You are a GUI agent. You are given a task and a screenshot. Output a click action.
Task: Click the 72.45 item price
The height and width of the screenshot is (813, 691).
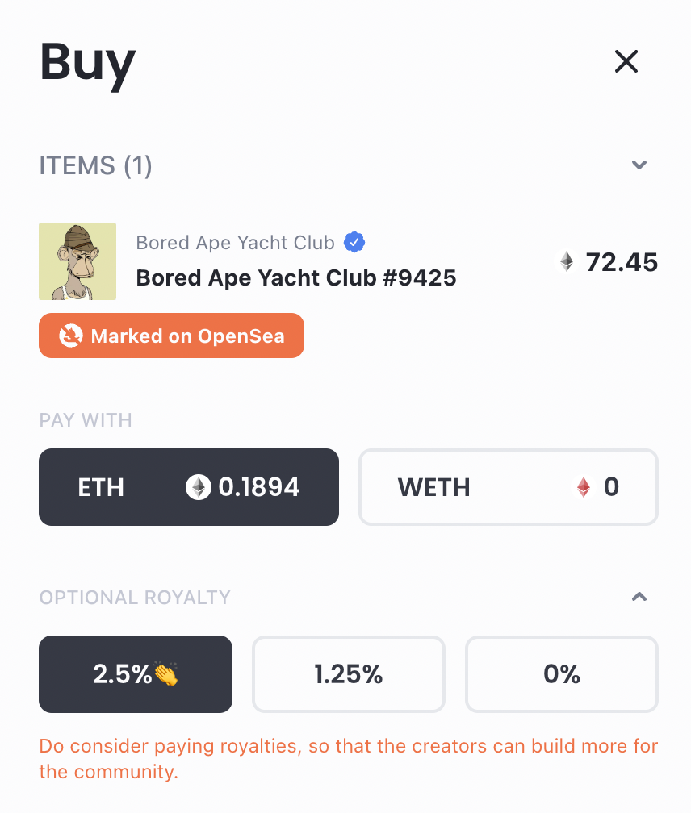(x=622, y=262)
